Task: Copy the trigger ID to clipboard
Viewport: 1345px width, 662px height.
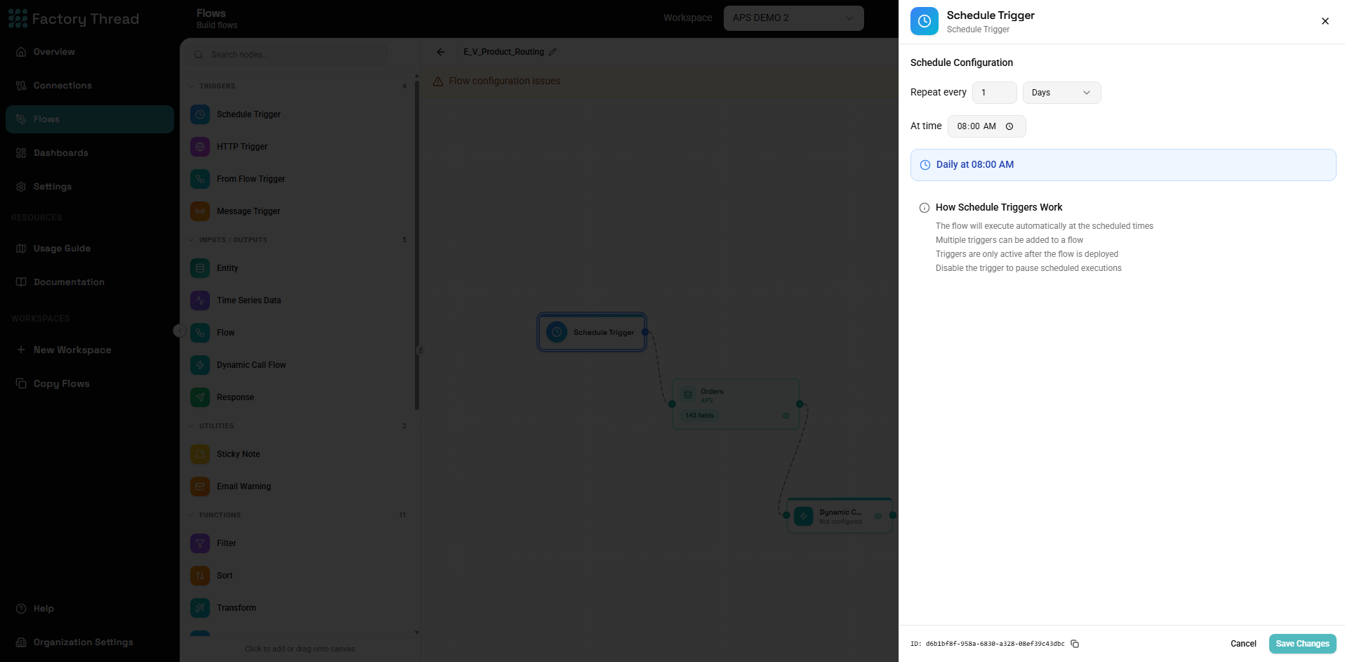Action: pos(1075,644)
